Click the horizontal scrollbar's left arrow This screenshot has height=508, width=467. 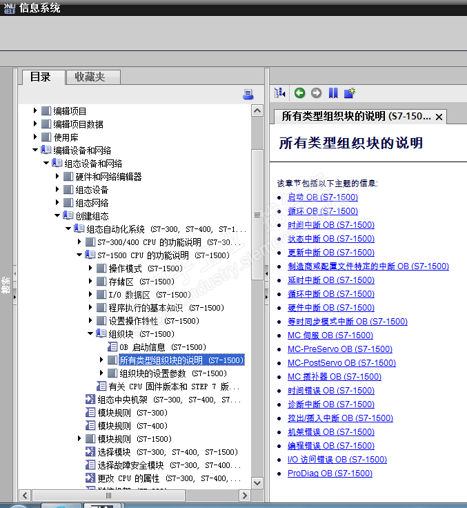(25, 496)
